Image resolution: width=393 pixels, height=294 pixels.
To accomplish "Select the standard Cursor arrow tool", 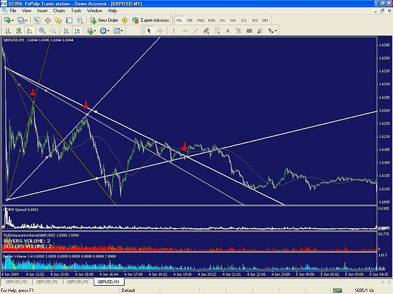I will [150, 31].
